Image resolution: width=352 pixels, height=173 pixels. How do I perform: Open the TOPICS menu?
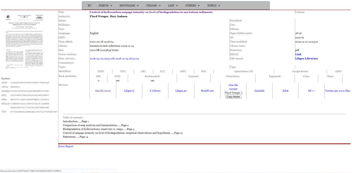pyautogui.click(x=214, y=6)
